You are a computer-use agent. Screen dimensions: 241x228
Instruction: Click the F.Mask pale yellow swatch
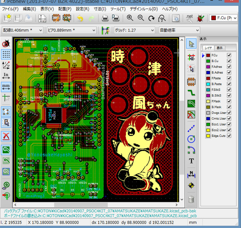pyautogui.click(x=208, y=101)
